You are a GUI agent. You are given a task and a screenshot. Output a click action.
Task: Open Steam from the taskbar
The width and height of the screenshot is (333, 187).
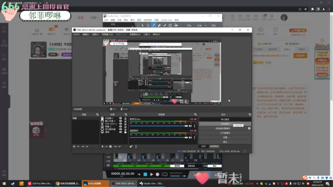coord(13,184)
